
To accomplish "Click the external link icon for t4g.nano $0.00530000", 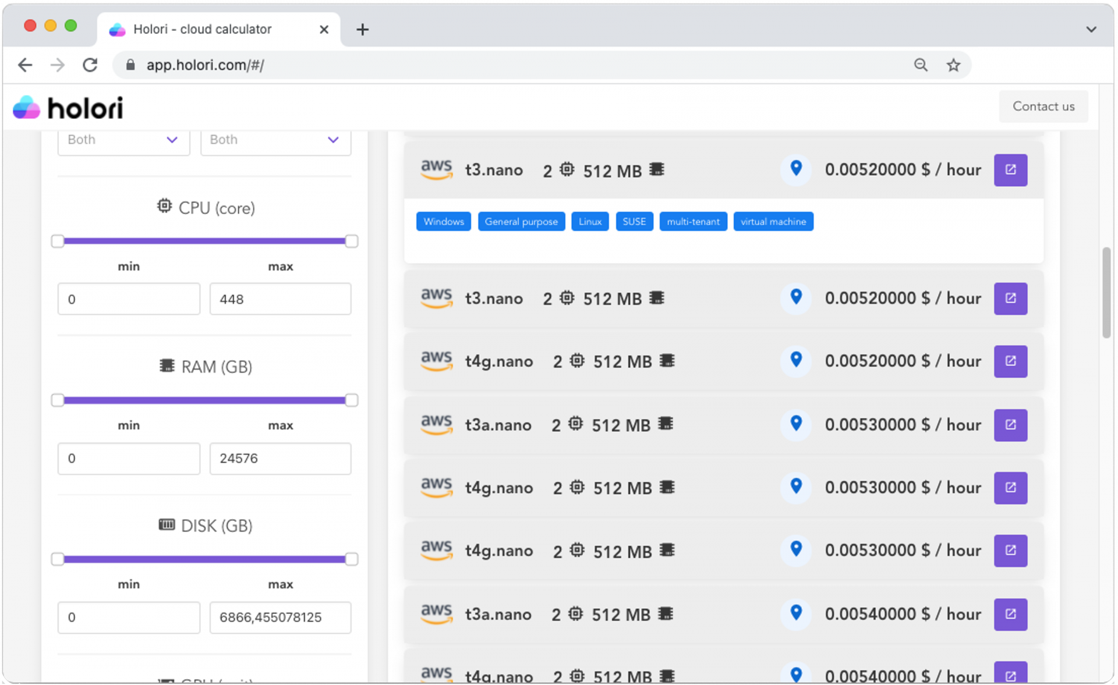I will pyautogui.click(x=1010, y=488).
